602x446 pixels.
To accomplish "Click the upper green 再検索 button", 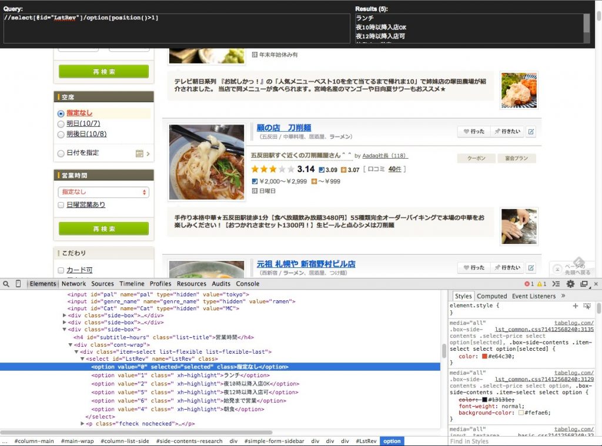I will pyautogui.click(x=103, y=71).
